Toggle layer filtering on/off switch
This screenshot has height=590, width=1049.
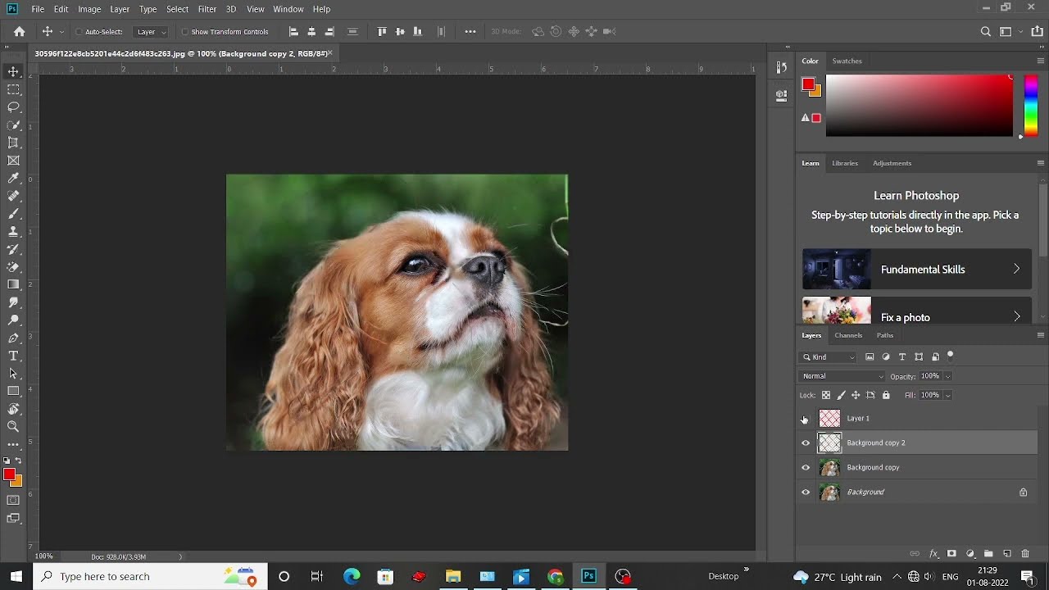[950, 356]
